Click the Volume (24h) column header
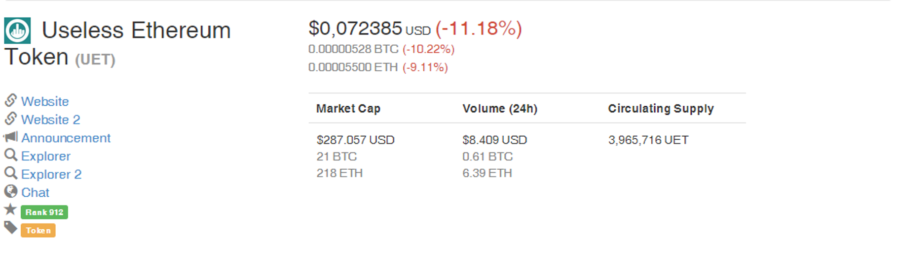 point(500,109)
